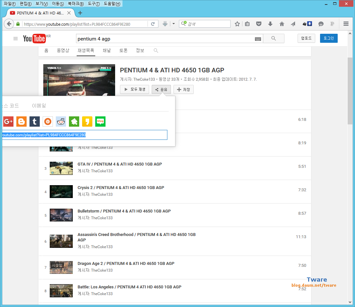Switch to the 동영상 channel tab

(x=63, y=50)
